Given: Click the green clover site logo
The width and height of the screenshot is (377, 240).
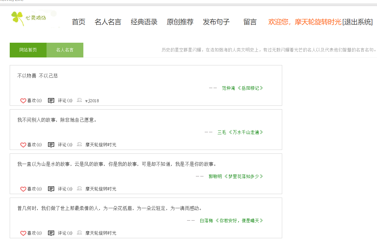Looking at the screenshot, I should pos(29,19).
